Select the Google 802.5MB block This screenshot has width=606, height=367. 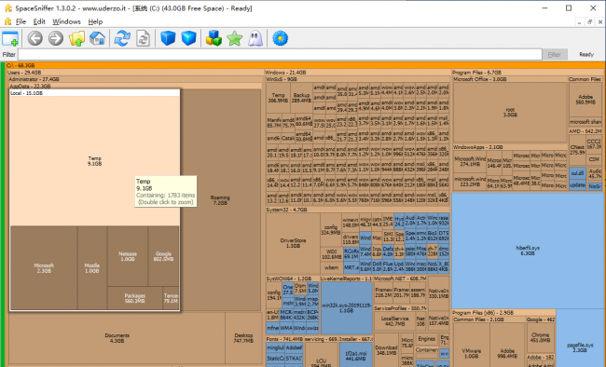coord(163,256)
